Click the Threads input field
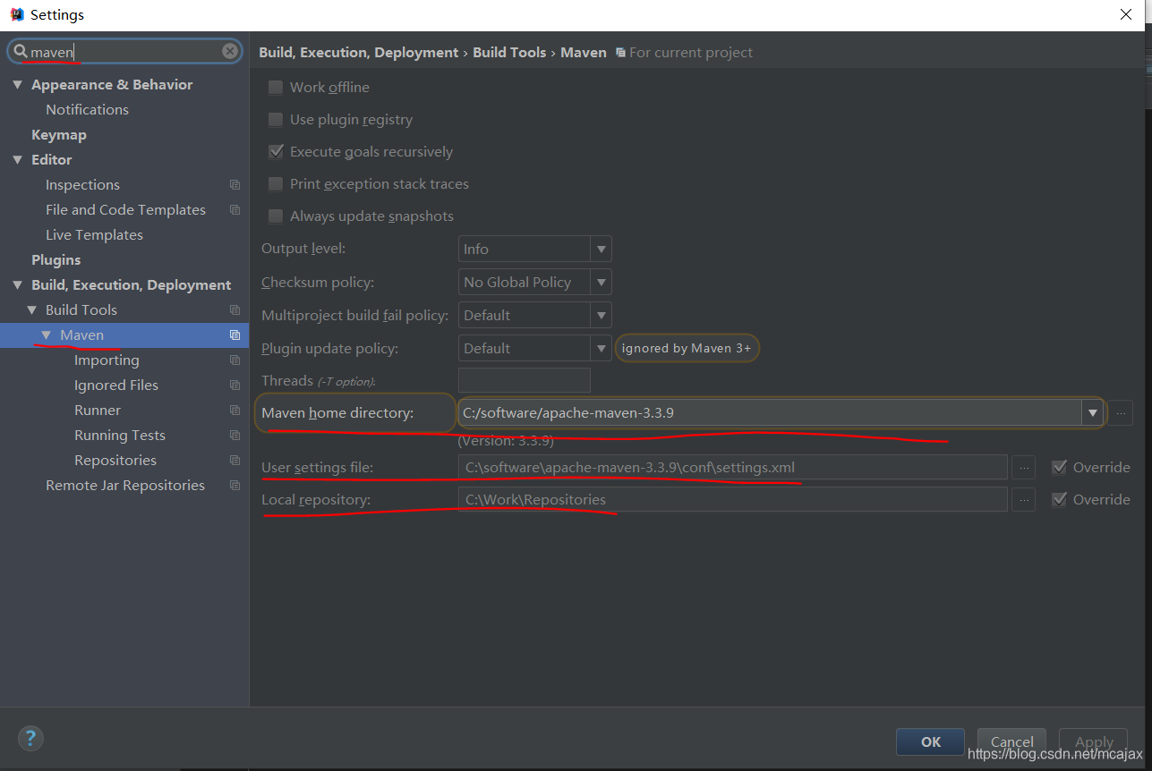Viewport: 1152px width, 771px height. 525,380
